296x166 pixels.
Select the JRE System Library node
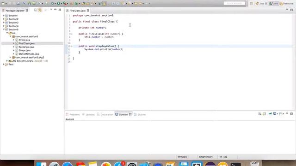click(x=30, y=61)
